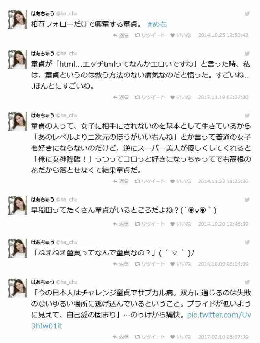Retweet the tweet dated 2017.11.19
The height and width of the screenshot is (343, 260).
(150, 97)
